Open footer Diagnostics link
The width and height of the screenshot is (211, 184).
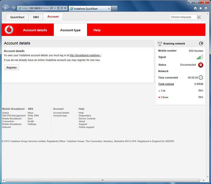tap(85, 116)
